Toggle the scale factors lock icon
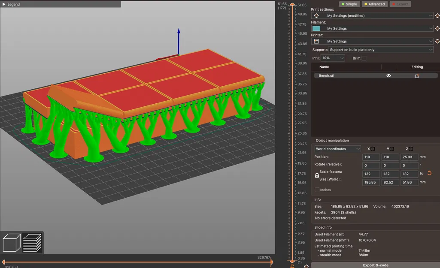 pyautogui.click(x=317, y=175)
